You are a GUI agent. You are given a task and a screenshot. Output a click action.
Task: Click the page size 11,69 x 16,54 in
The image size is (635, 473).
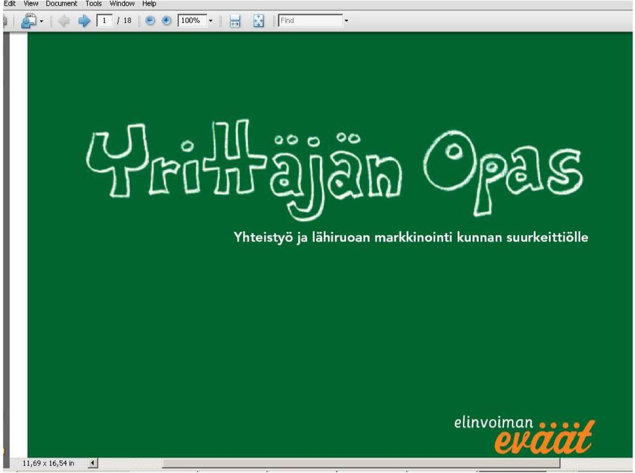tap(48, 463)
